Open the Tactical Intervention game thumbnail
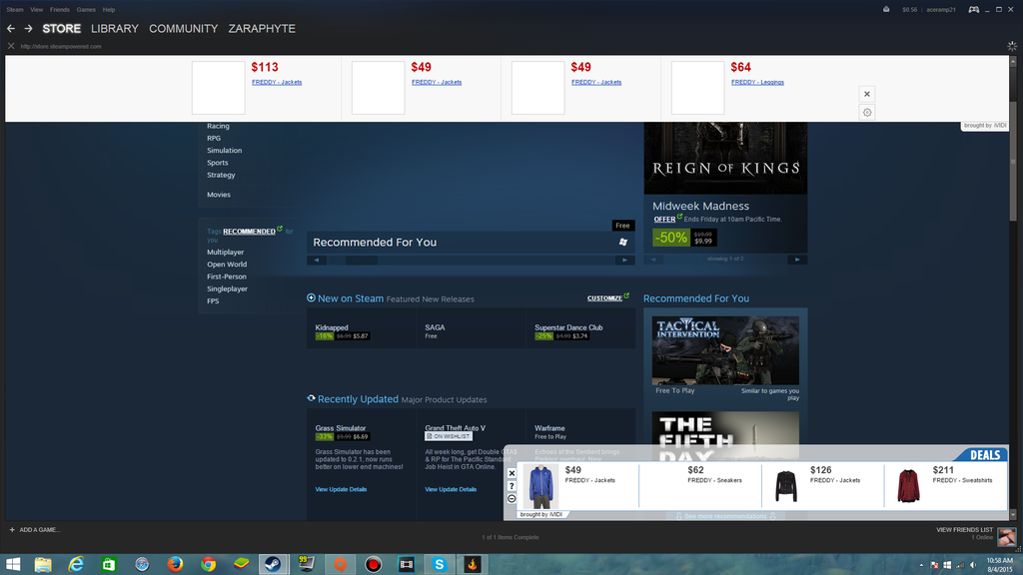 (x=725, y=350)
